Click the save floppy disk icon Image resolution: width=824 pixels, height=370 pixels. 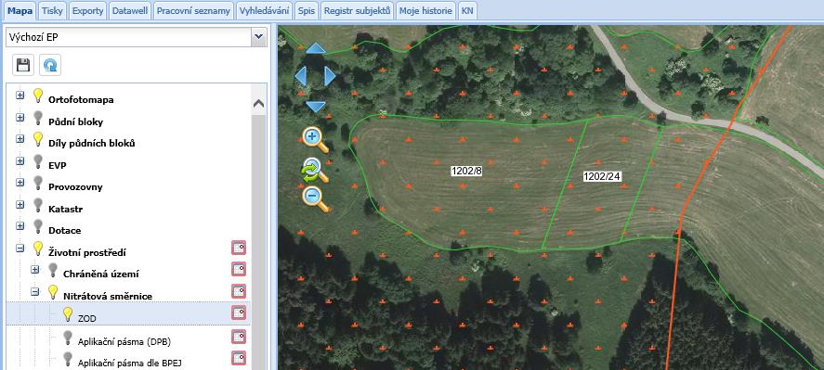tap(23, 65)
